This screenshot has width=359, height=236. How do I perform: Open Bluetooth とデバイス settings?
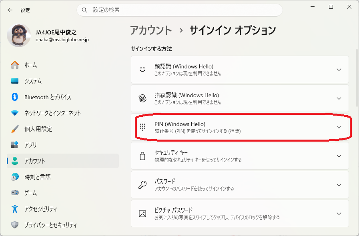[63, 97]
